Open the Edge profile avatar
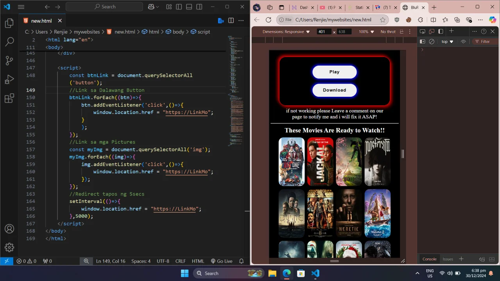This screenshot has width=500, height=281. (x=257, y=7)
